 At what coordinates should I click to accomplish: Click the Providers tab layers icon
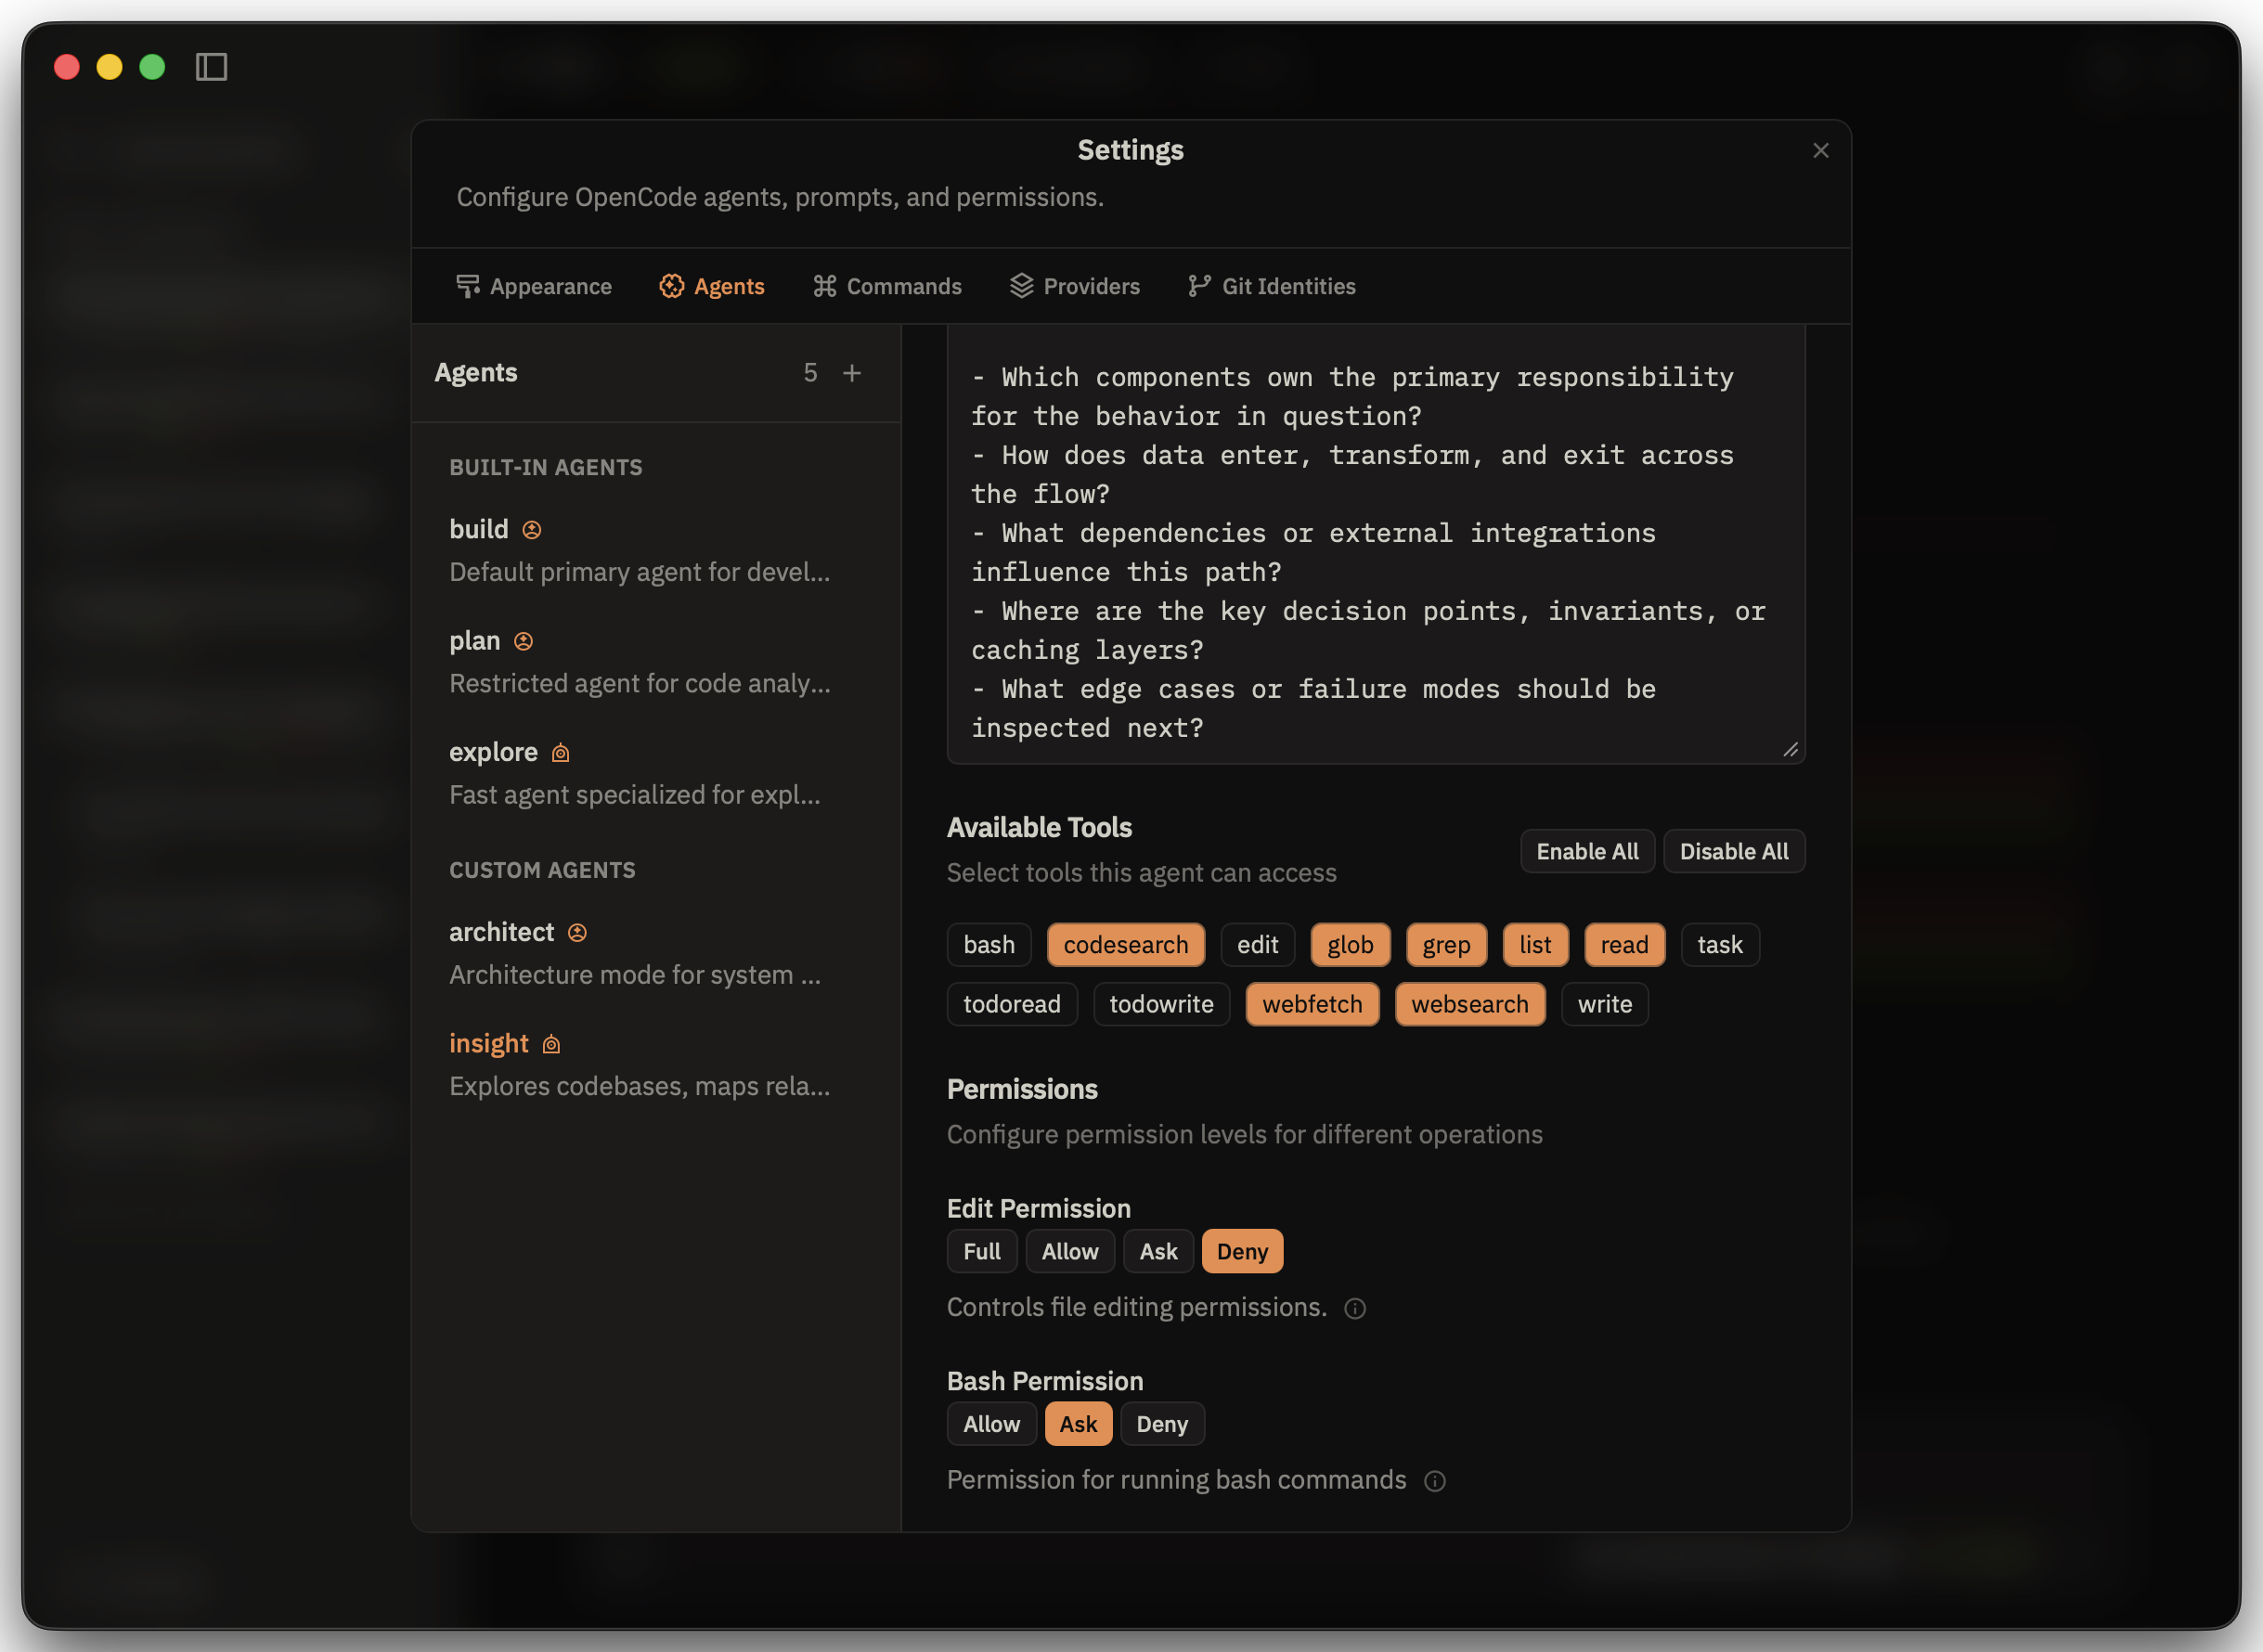[1021, 286]
